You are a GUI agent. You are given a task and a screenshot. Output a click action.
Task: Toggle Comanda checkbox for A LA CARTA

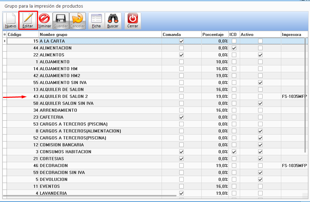(x=182, y=41)
